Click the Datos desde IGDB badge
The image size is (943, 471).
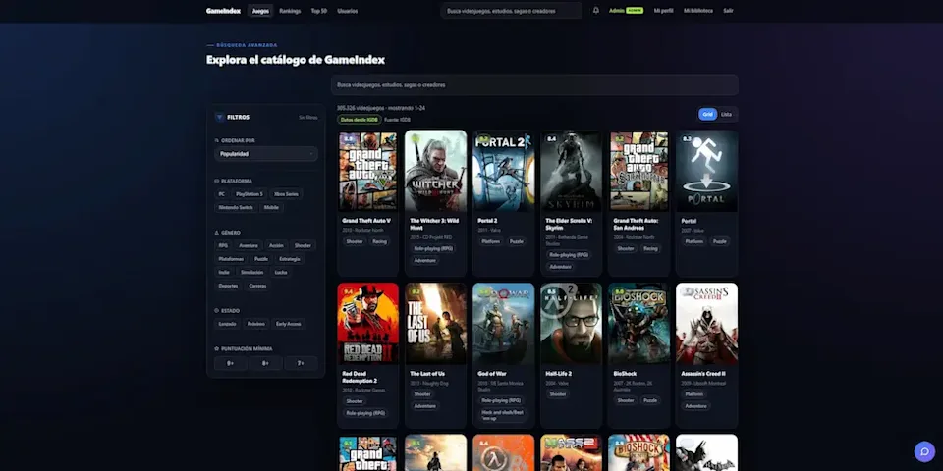click(360, 120)
